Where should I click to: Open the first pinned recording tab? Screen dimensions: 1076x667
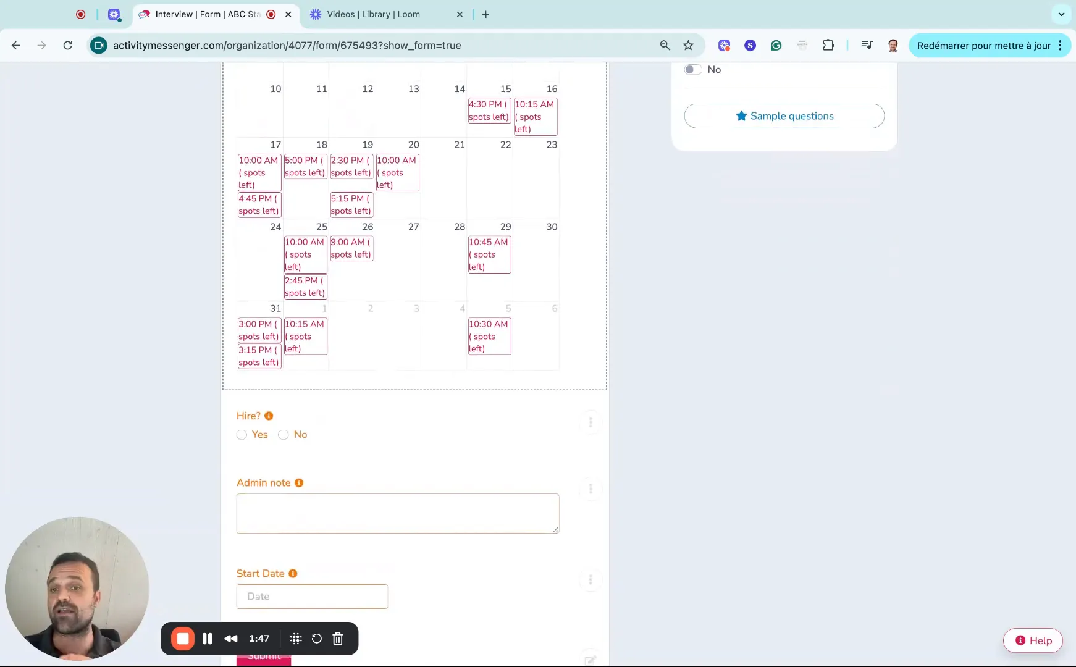click(x=81, y=14)
